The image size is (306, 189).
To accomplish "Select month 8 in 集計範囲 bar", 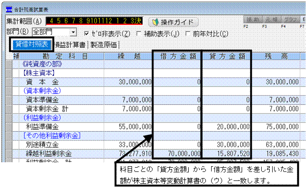I will click(81, 21).
